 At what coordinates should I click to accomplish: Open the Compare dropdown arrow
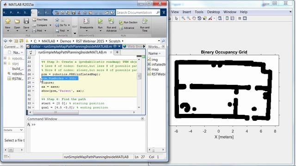point(50,25)
